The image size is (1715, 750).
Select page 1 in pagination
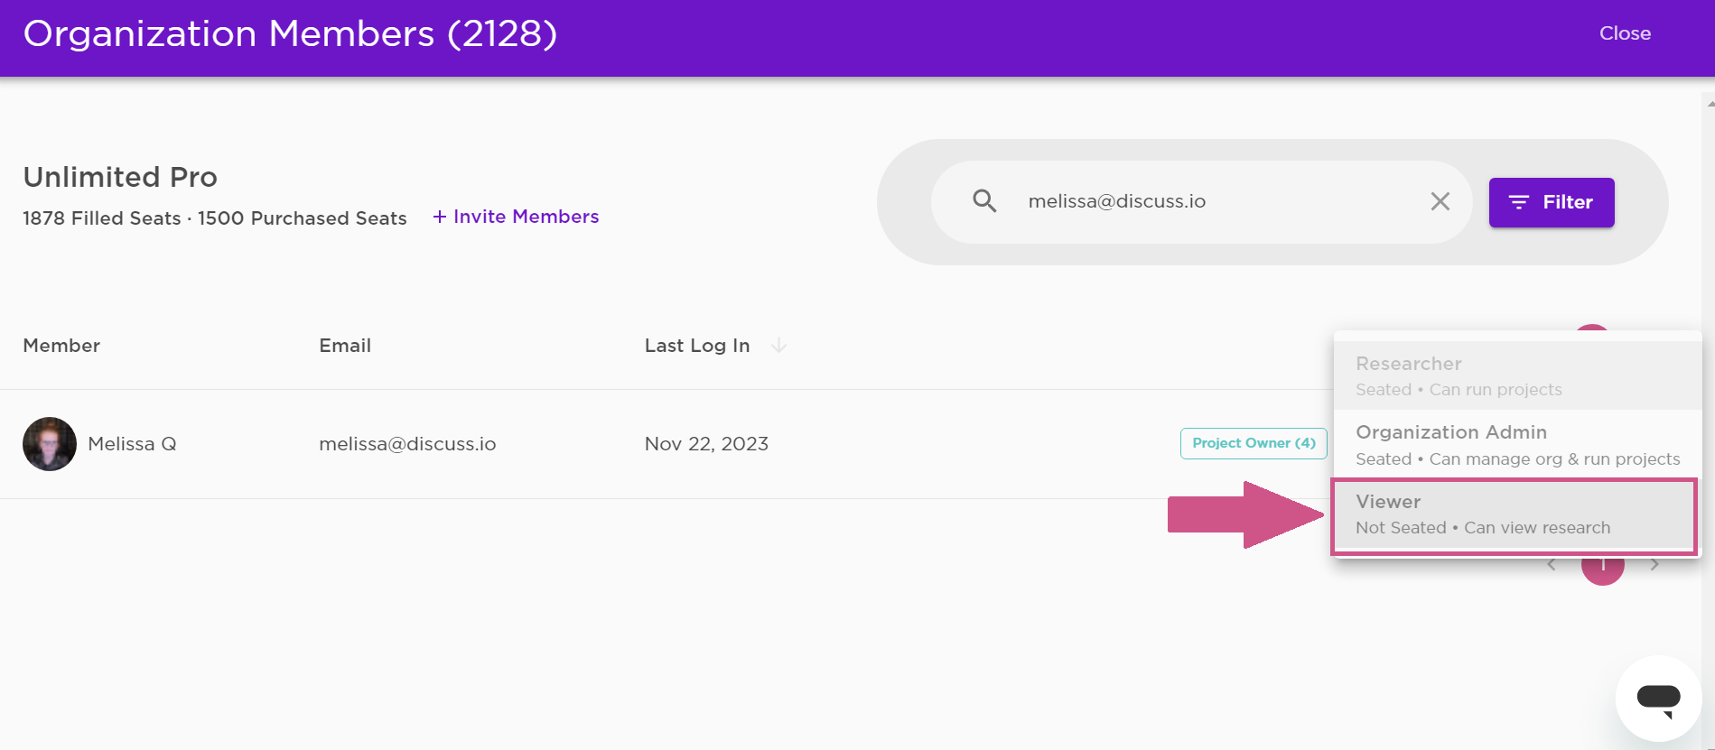pos(1603,567)
